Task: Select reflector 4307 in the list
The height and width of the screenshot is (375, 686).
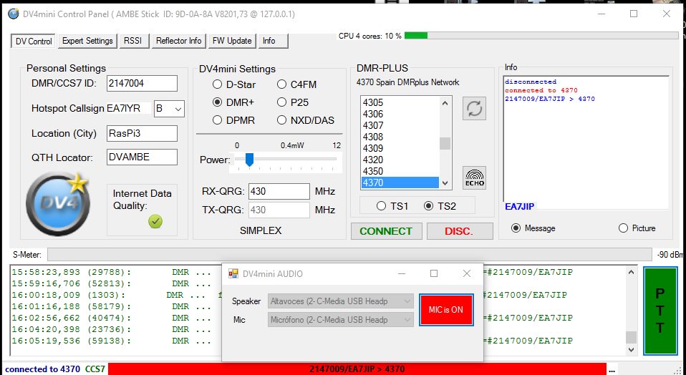Action: click(x=400, y=125)
